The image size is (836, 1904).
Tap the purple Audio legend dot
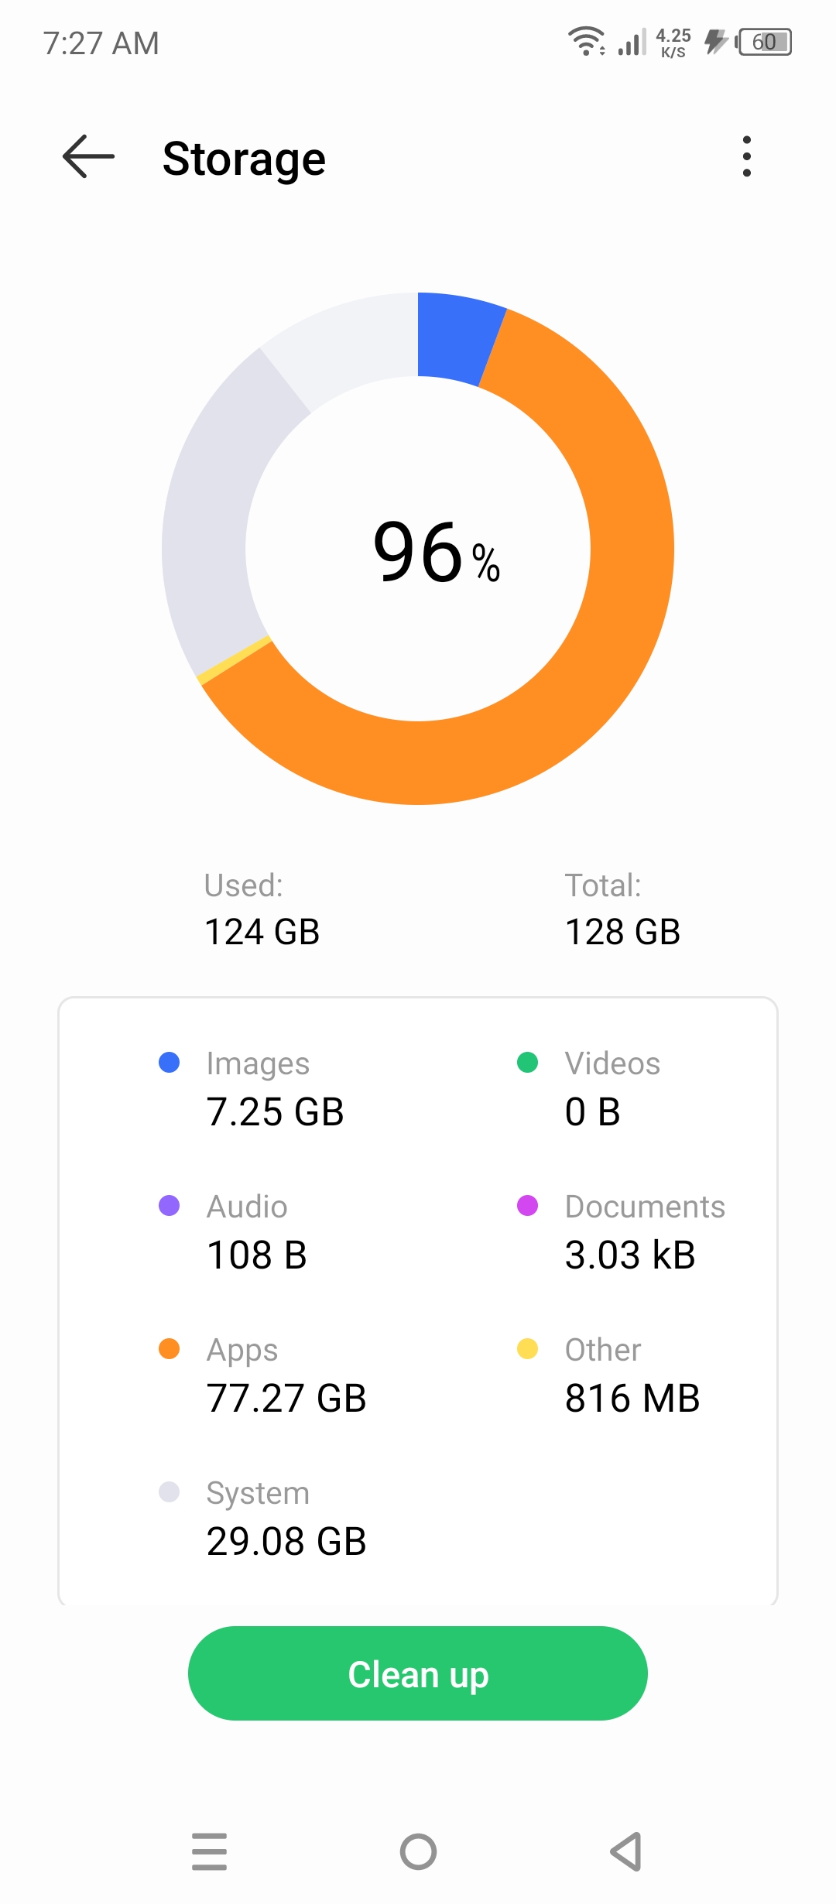(169, 1206)
